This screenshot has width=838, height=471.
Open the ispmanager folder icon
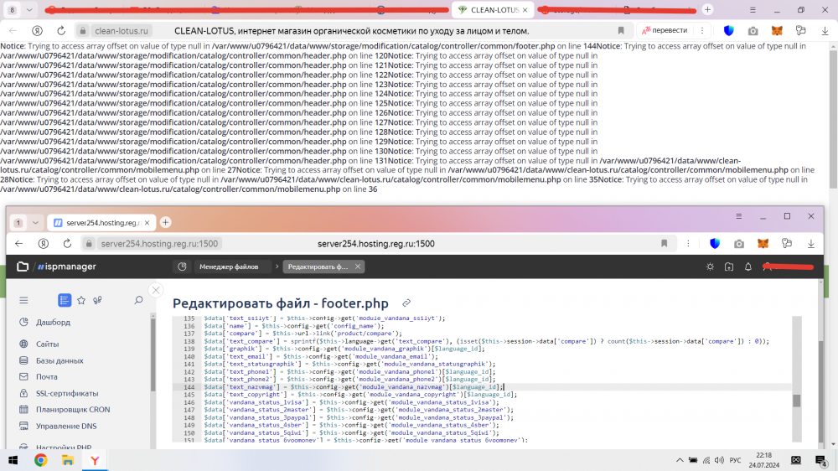(x=22, y=267)
